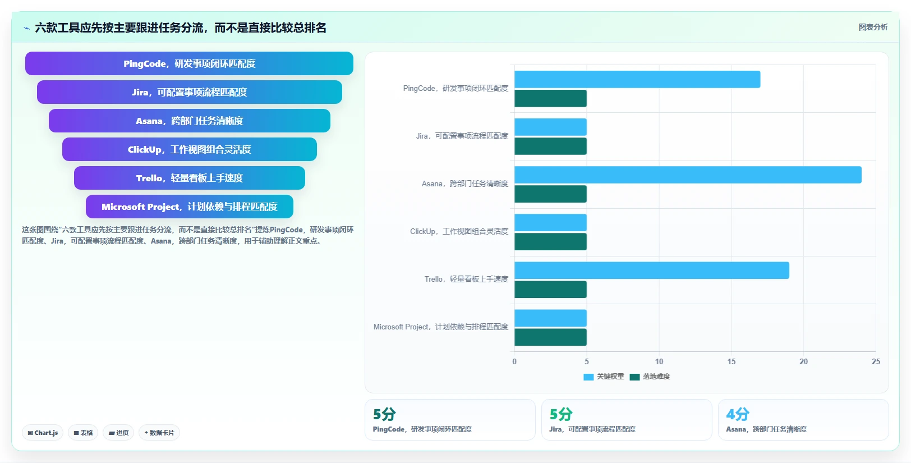Image resolution: width=911 pixels, height=463 pixels.
Task: Click the Chart.js tag
Action: pyautogui.click(x=43, y=433)
